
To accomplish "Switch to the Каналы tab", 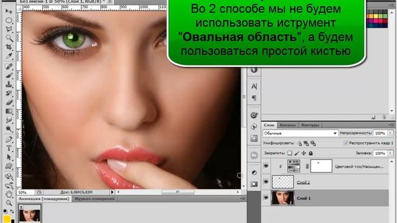I will click(x=288, y=125).
